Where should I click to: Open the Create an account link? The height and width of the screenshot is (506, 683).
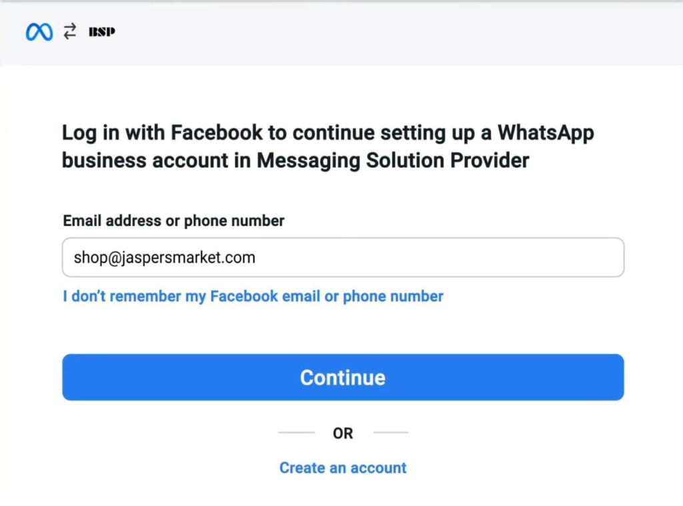(343, 468)
